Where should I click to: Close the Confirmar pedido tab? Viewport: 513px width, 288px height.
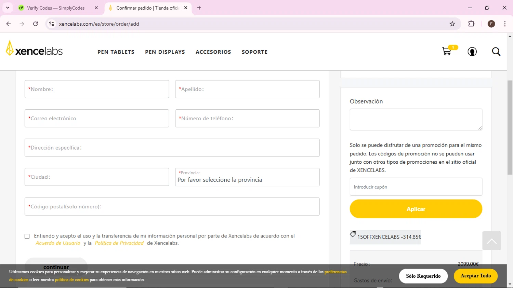pyautogui.click(x=186, y=8)
